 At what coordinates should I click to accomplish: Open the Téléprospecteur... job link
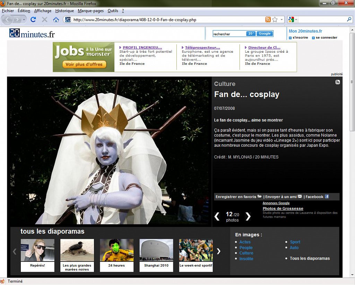[202, 47]
